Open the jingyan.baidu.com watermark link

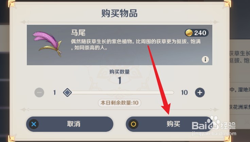coord(214,134)
